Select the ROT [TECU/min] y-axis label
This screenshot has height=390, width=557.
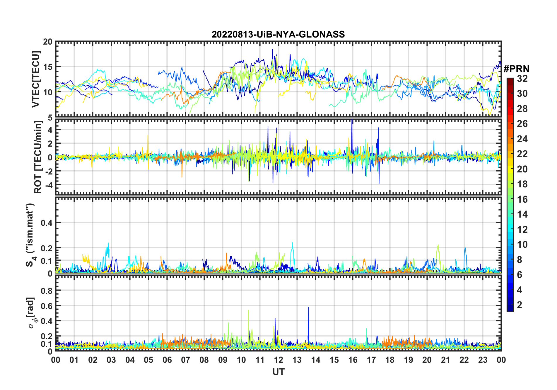coord(38,157)
